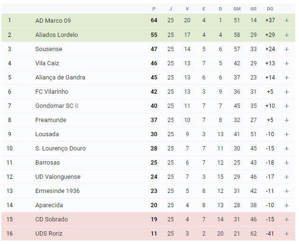
Task: Sort table by P points column header
Action: (x=154, y=9)
